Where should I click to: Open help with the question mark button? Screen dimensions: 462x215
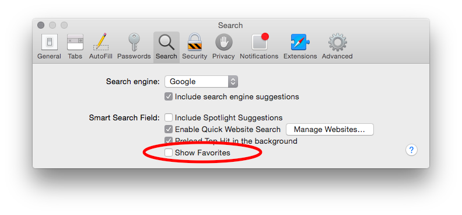pyautogui.click(x=411, y=150)
